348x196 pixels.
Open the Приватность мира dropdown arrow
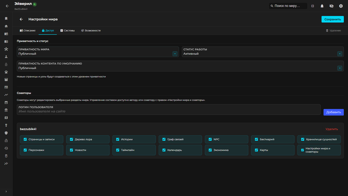[x=175, y=54]
